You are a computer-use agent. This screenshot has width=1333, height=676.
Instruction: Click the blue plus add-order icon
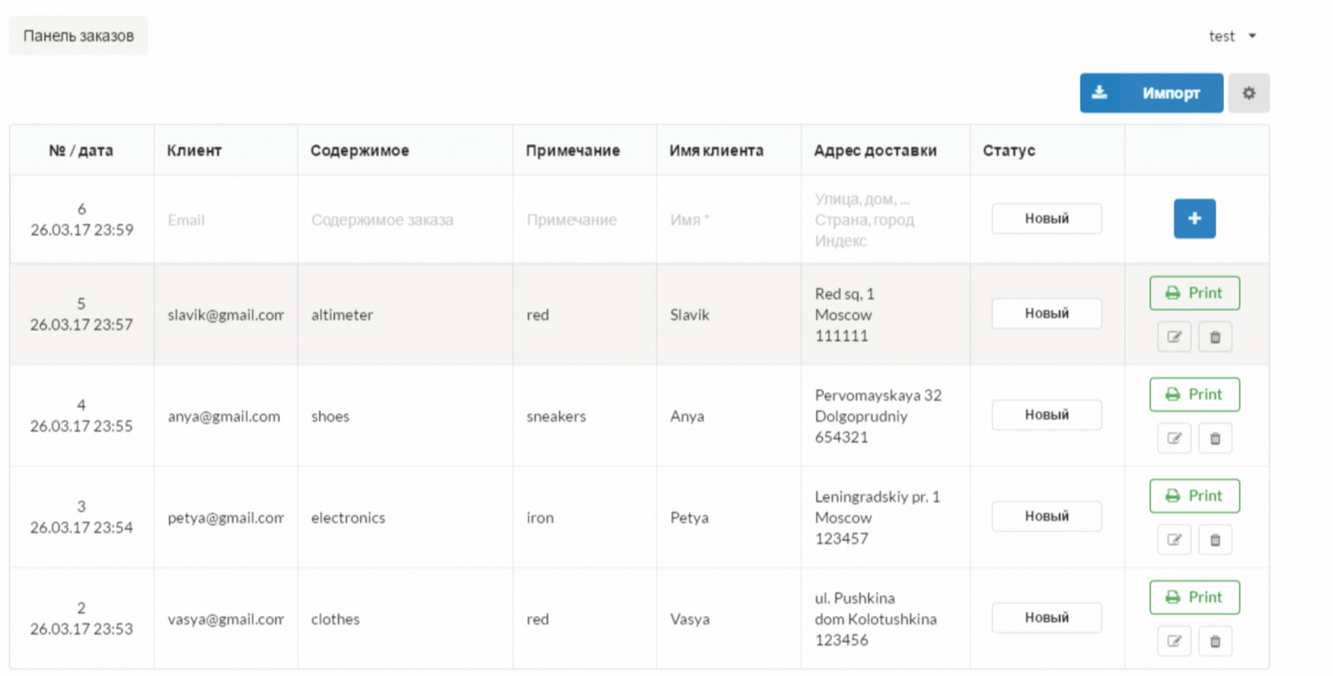point(1194,218)
